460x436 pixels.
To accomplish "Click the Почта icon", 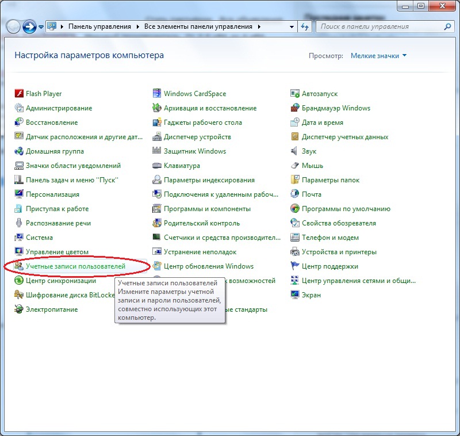I will (295, 194).
